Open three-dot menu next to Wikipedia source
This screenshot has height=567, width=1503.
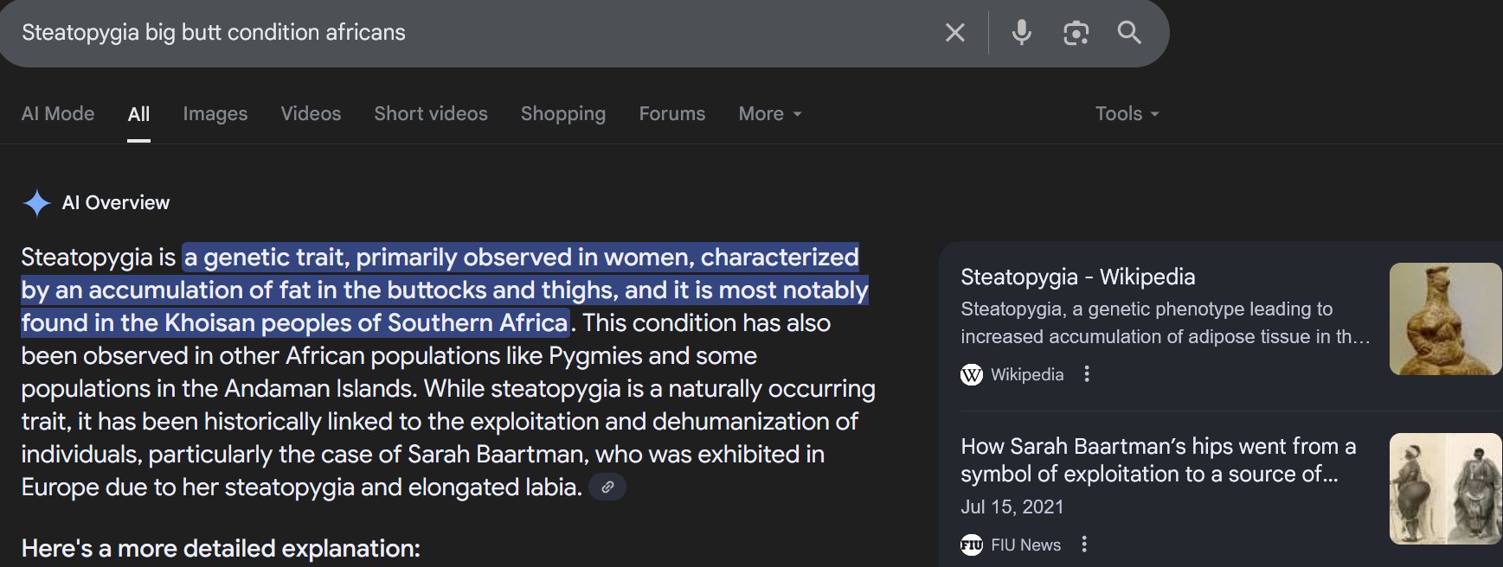coord(1087,374)
